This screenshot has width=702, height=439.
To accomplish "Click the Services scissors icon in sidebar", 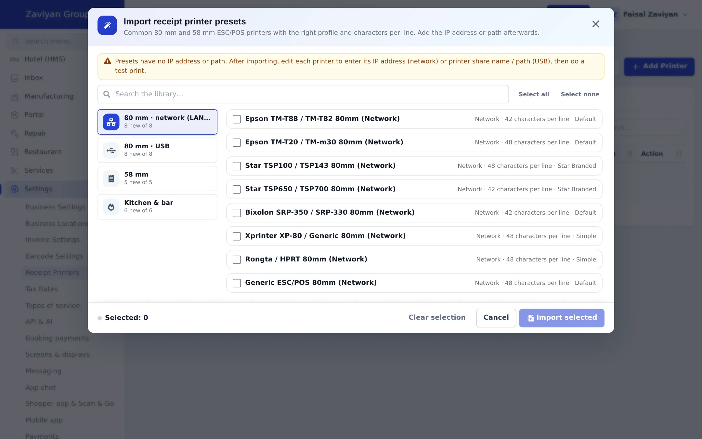I will click(x=15, y=170).
